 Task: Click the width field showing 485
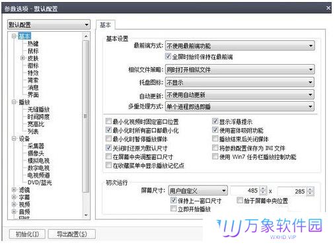244,191
